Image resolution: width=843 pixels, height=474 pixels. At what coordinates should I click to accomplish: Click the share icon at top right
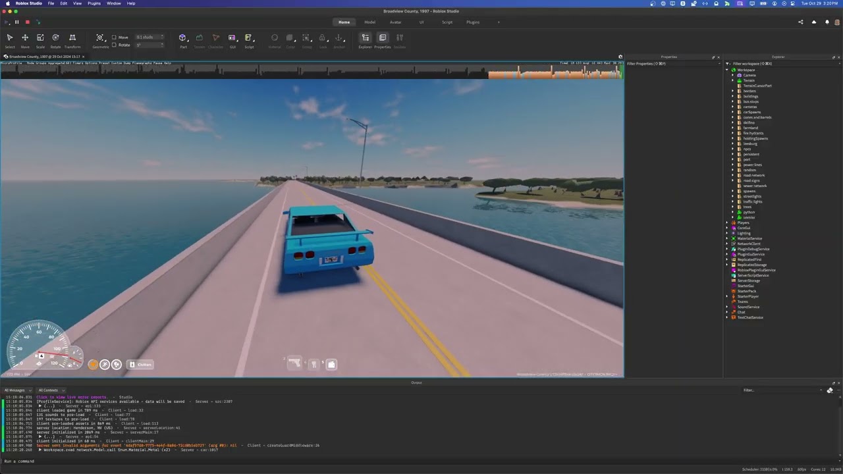[x=801, y=22]
